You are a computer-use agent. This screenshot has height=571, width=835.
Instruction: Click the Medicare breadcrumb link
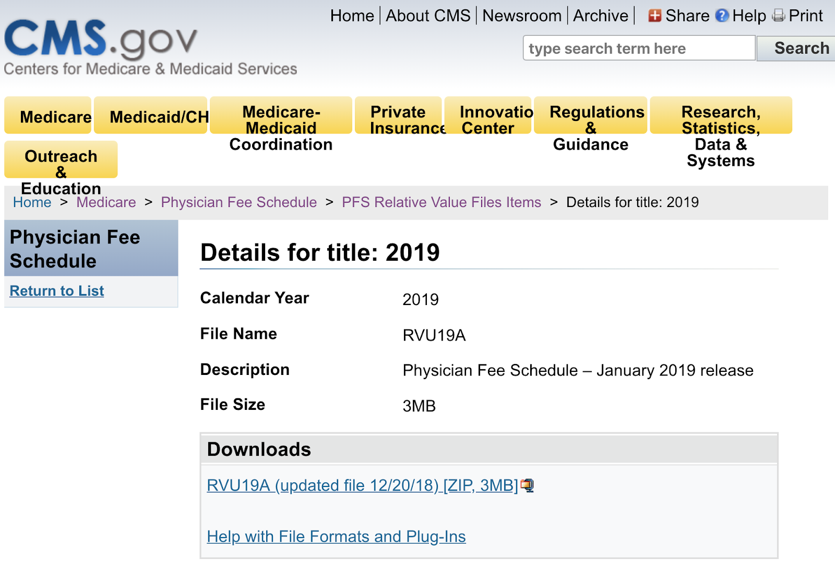[106, 202]
